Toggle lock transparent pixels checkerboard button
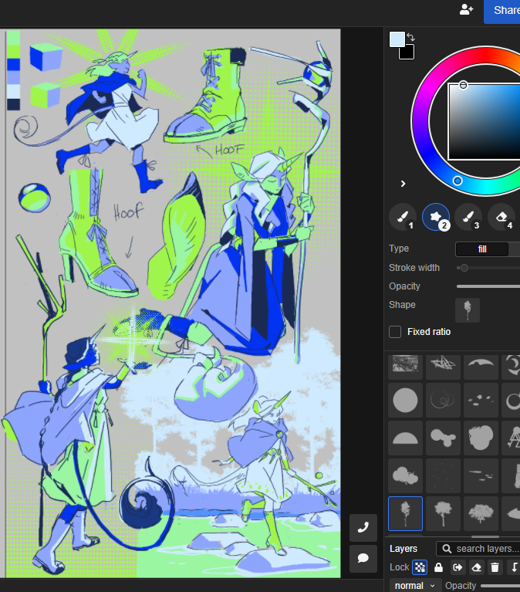Image resolution: width=520 pixels, height=592 pixels. coord(419,567)
